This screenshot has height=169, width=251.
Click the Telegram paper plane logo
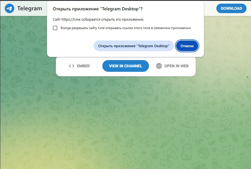tap(10, 8)
